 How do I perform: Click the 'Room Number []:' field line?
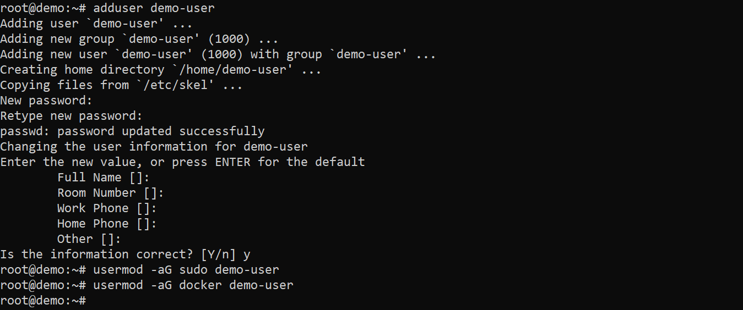[111, 193]
